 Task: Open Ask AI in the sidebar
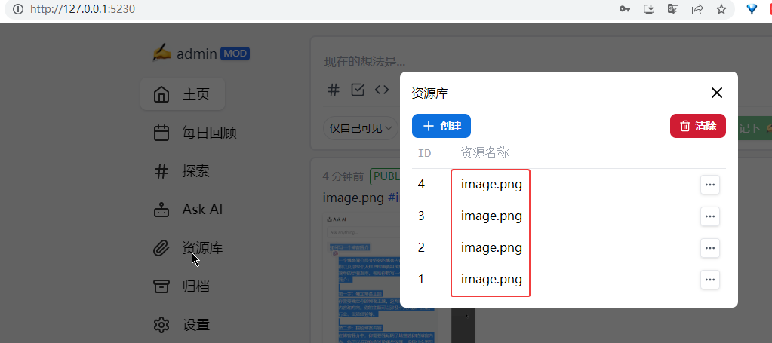pos(189,209)
